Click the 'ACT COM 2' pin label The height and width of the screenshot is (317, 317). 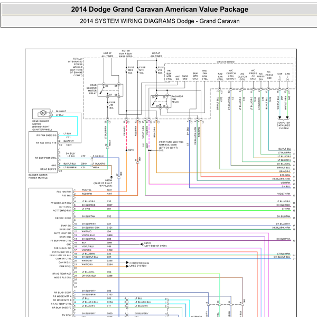pos(65,207)
